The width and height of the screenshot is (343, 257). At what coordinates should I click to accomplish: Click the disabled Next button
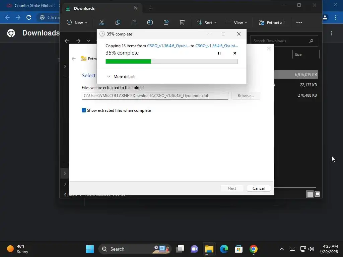pos(232,188)
